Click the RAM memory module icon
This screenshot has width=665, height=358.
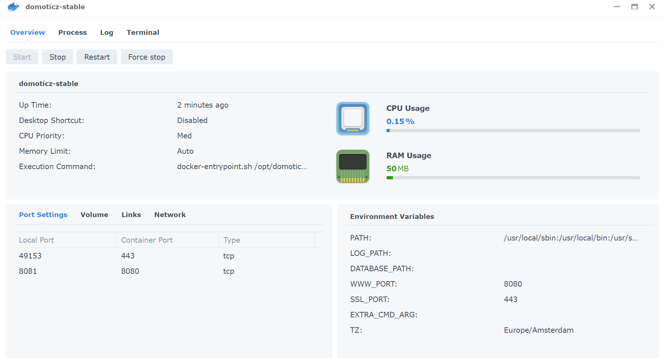coord(353,166)
